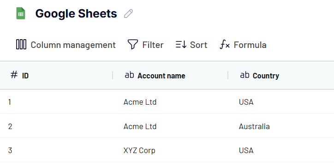
Task: Click the Google Sheets title text
Action: point(76,14)
